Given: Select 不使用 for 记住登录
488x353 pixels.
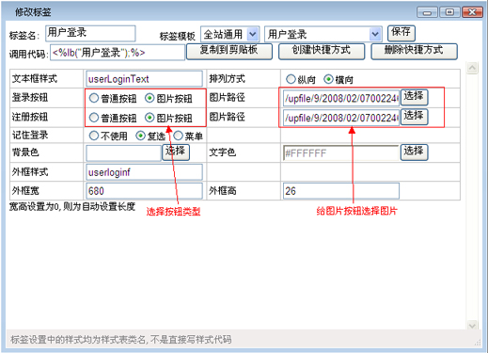Looking at the screenshot, I should point(94,136).
